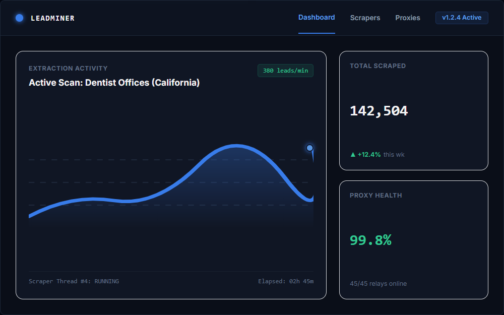Click the LEADMINER brand name

pos(53,18)
